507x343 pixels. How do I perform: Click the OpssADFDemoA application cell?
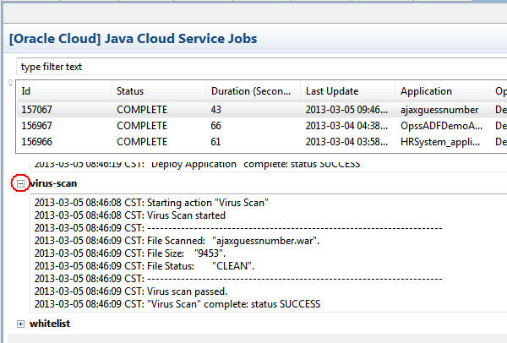click(439, 125)
